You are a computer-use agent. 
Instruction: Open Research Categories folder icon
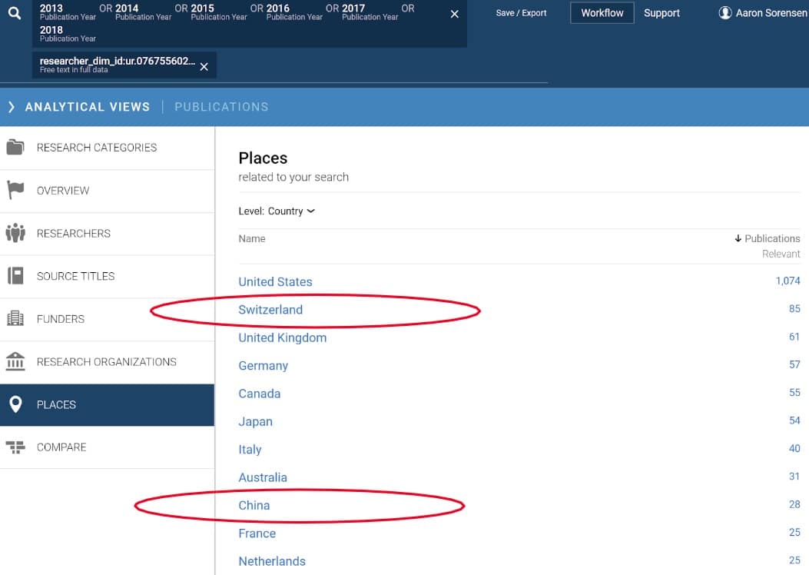15,148
